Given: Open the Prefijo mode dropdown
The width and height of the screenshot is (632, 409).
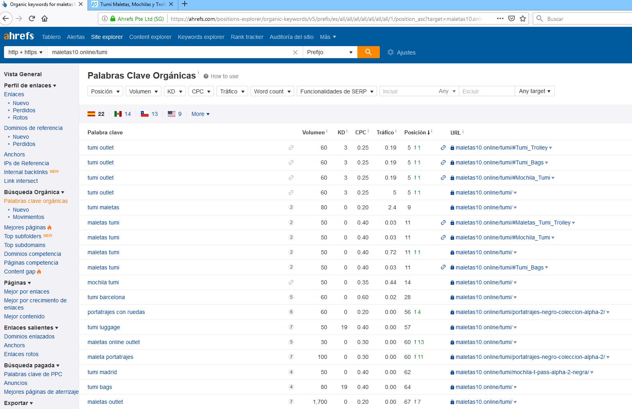Looking at the screenshot, I should [330, 52].
